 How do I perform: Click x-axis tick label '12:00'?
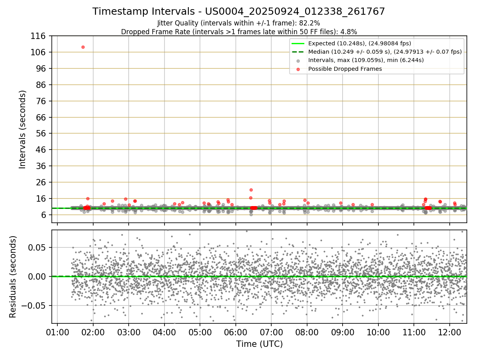click(x=449, y=333)
